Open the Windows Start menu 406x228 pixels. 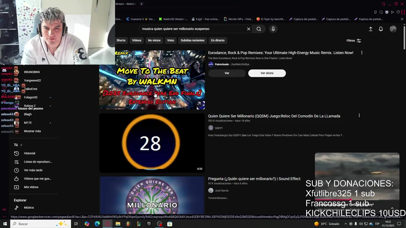tap(5, 224)
